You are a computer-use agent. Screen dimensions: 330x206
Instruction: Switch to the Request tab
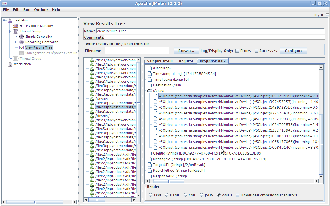point(186,61)
